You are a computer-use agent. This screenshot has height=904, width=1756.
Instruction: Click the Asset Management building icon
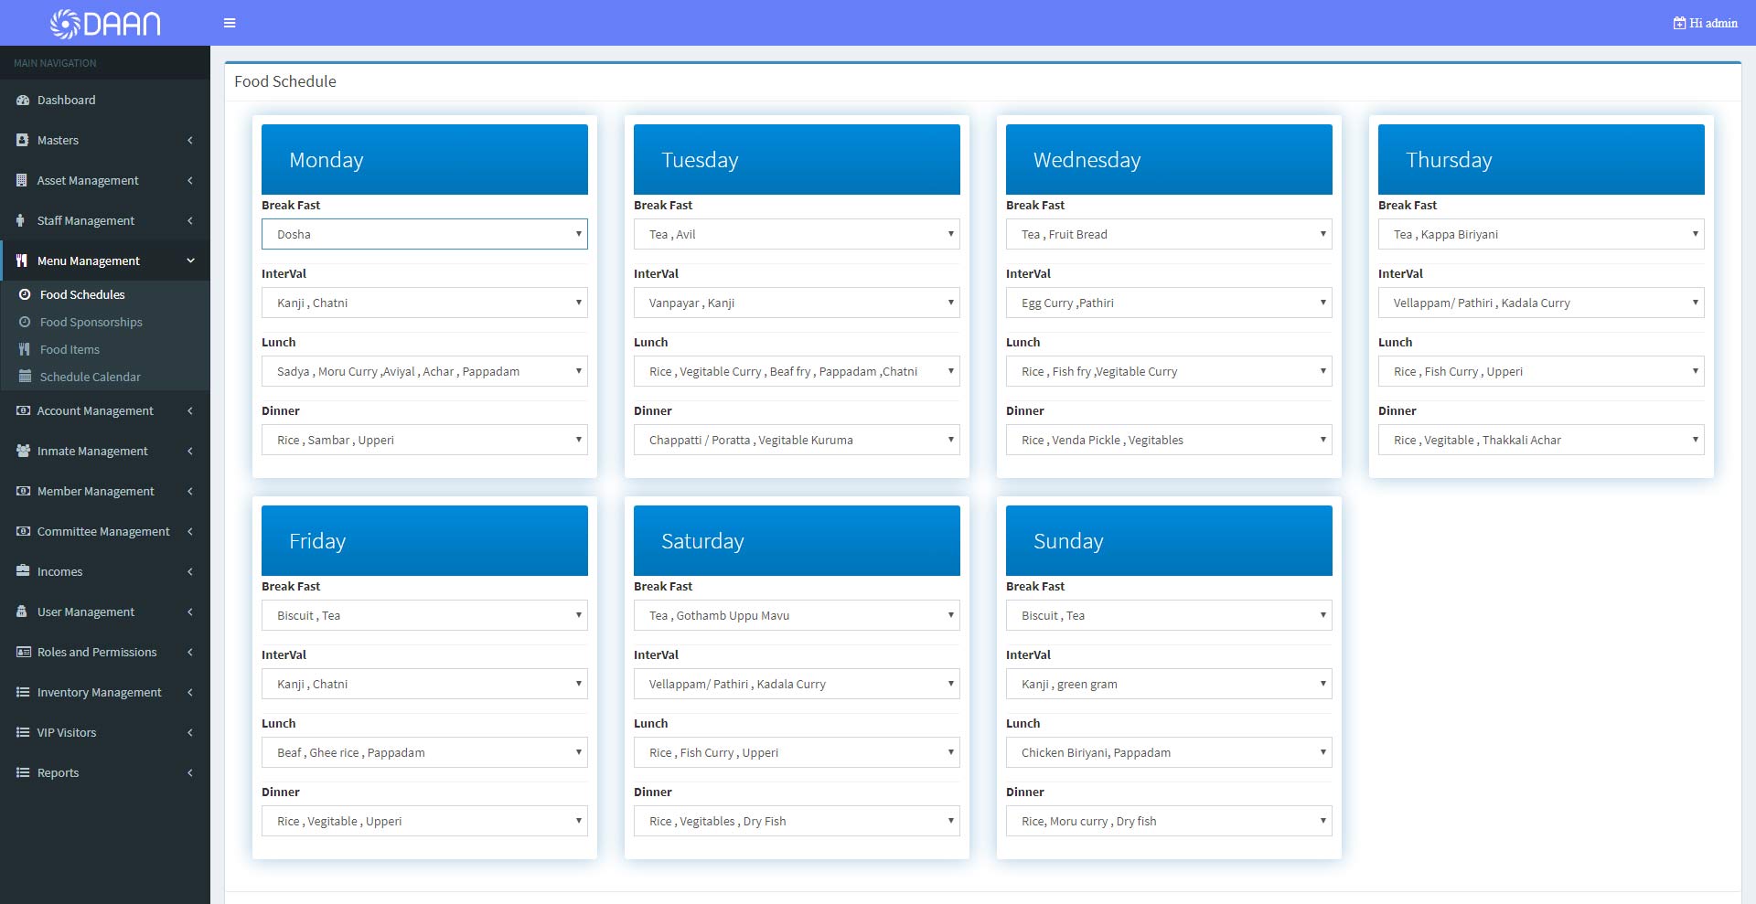point(22,180)
